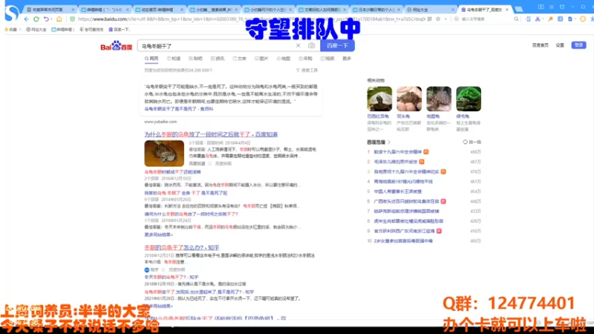Click the undo/restore tab icon
Viewport: 594px width, 334px height.
pos(46,19)
